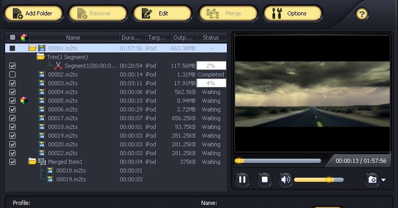398x208 pixels.
Task: Click the scissors icon of Segment1
Action: (x=58, y=66)
